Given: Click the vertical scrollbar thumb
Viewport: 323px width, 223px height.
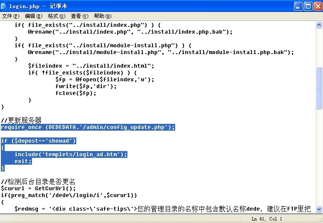Looking at the screenshot, I should click(x=319, y=88).
